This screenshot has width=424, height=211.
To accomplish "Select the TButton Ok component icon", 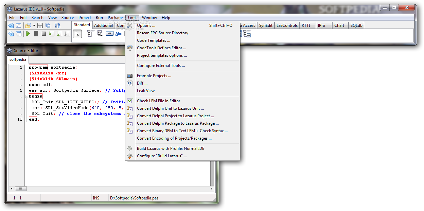I will (110, 33).
